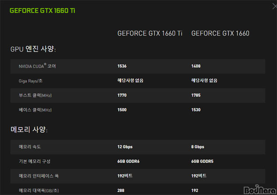Select the CUDA core value 1408
This screenshot has width=277, height=195.
tap(196, 66)
